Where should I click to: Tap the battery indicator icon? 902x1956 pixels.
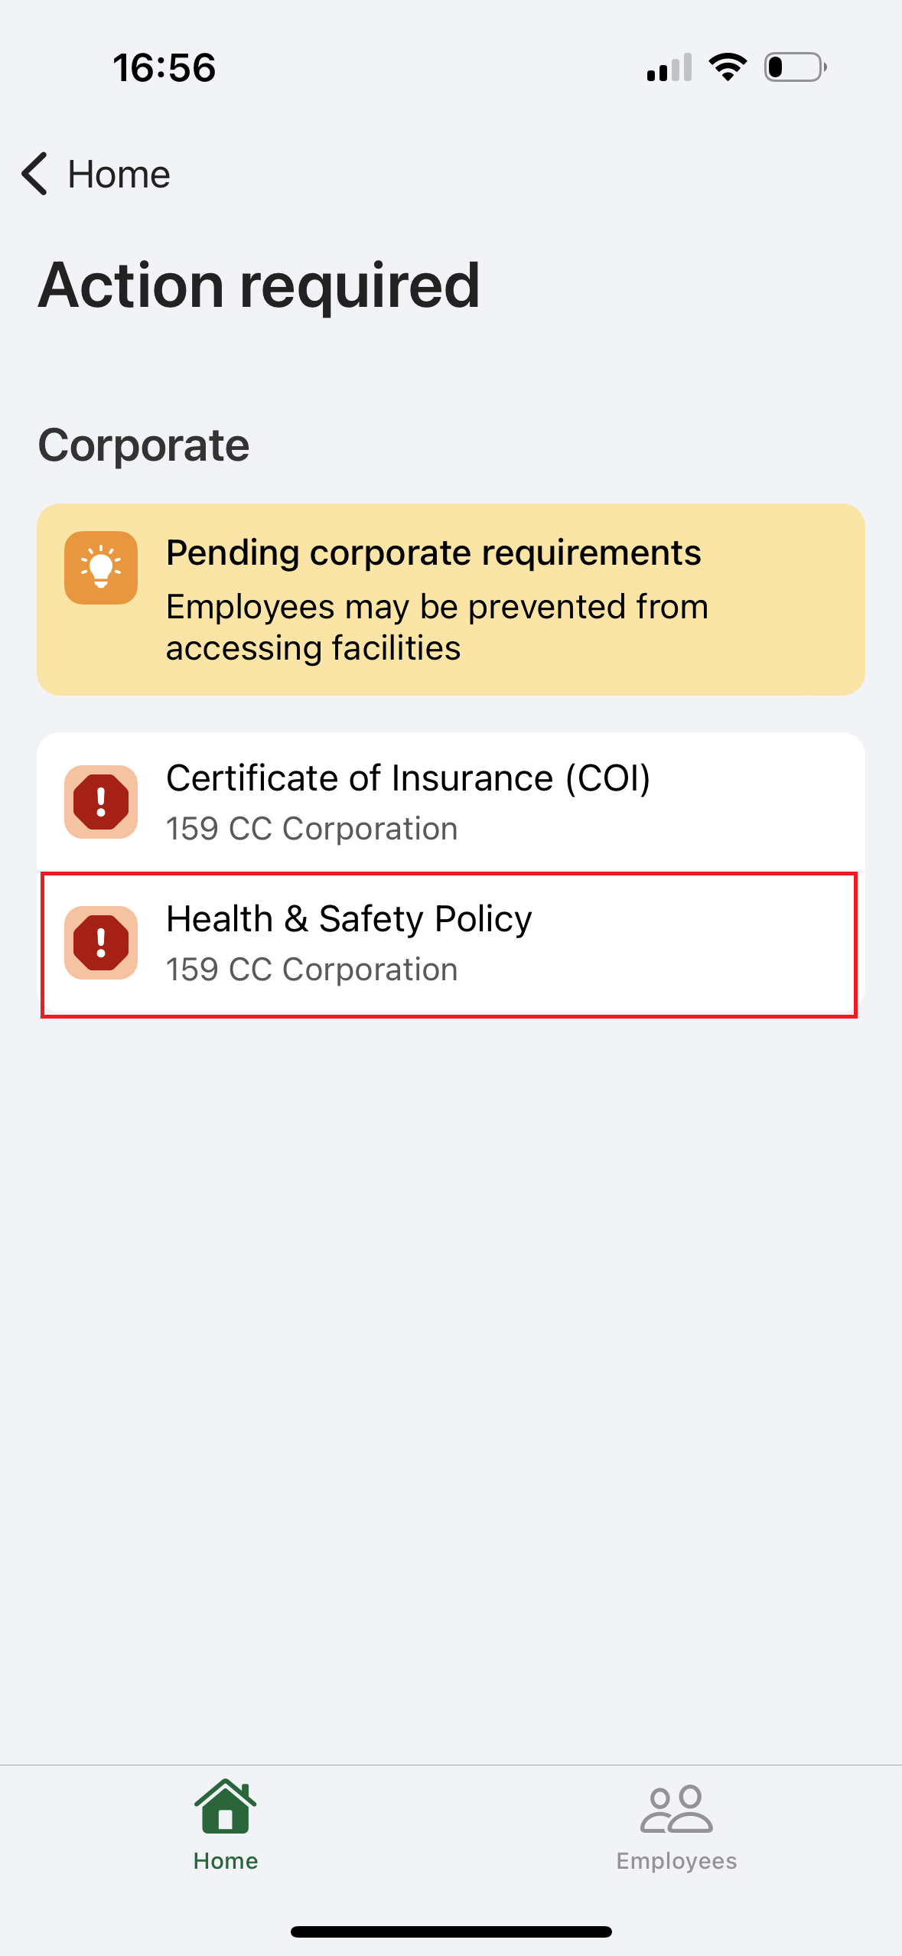[795, 67]
